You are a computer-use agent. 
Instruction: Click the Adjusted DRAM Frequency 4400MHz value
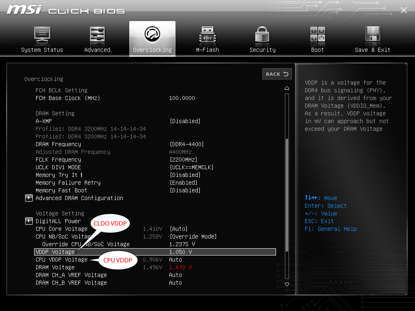(x=180, y=152)
